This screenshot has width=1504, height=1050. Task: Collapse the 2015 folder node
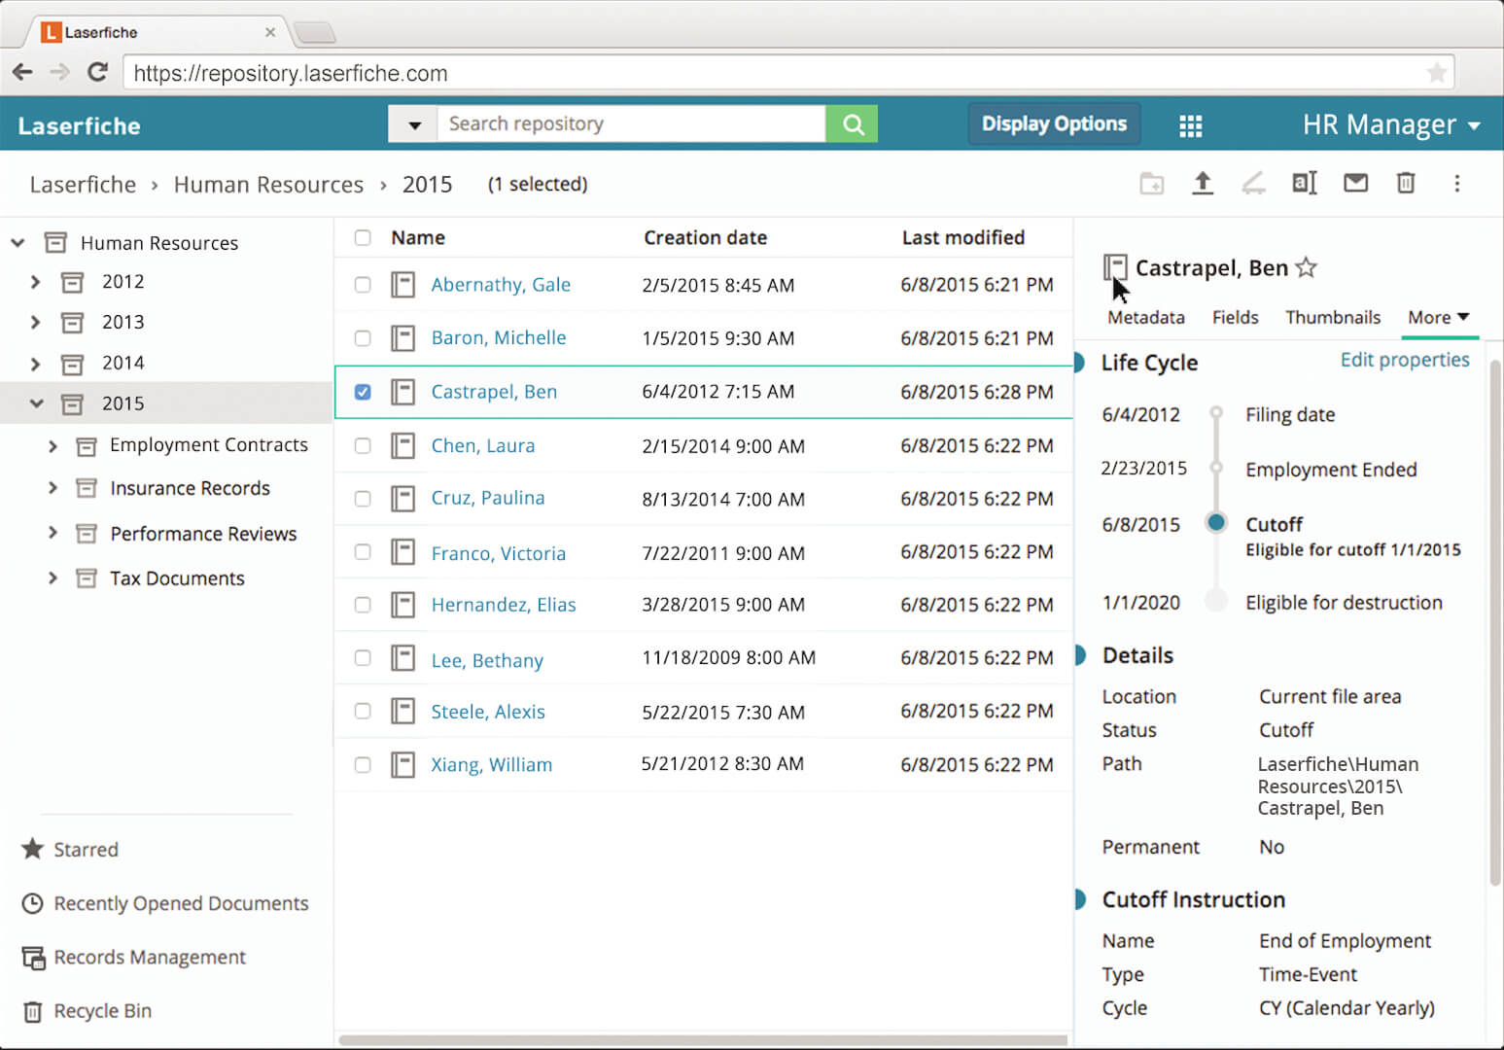pyautogui.click(x=36, y=403)
